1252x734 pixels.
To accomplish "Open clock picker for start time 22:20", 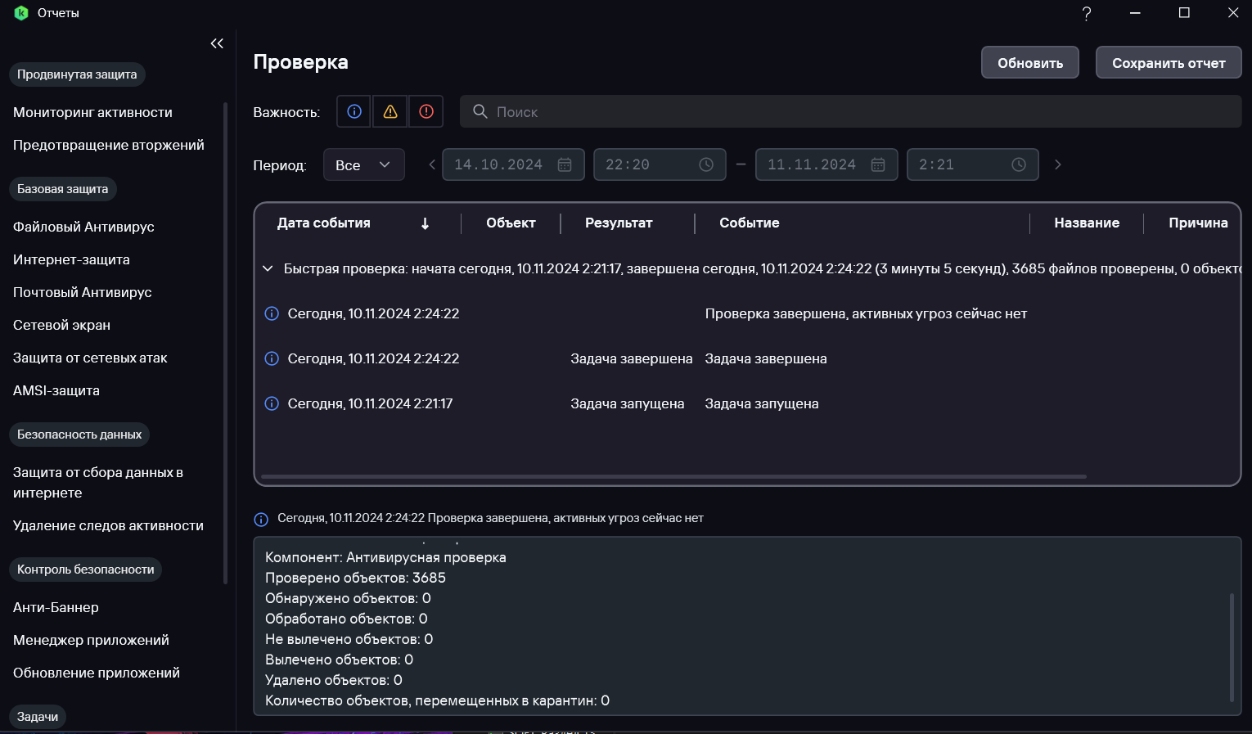I will (706, 164).
